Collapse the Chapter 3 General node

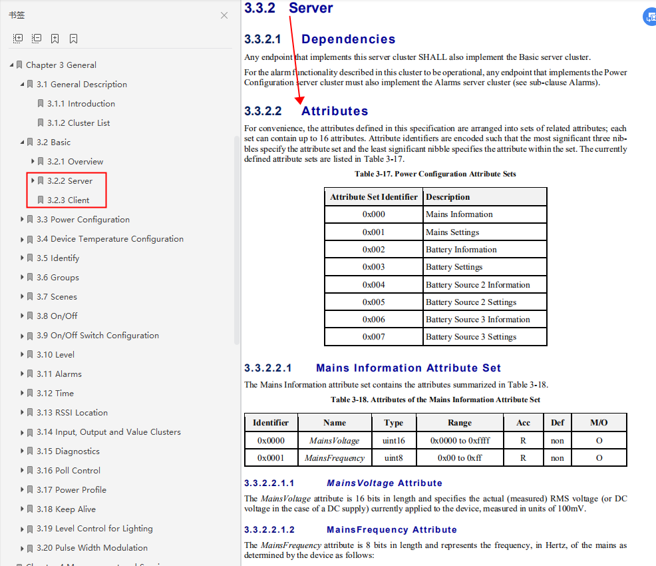(x=11, y=65)
